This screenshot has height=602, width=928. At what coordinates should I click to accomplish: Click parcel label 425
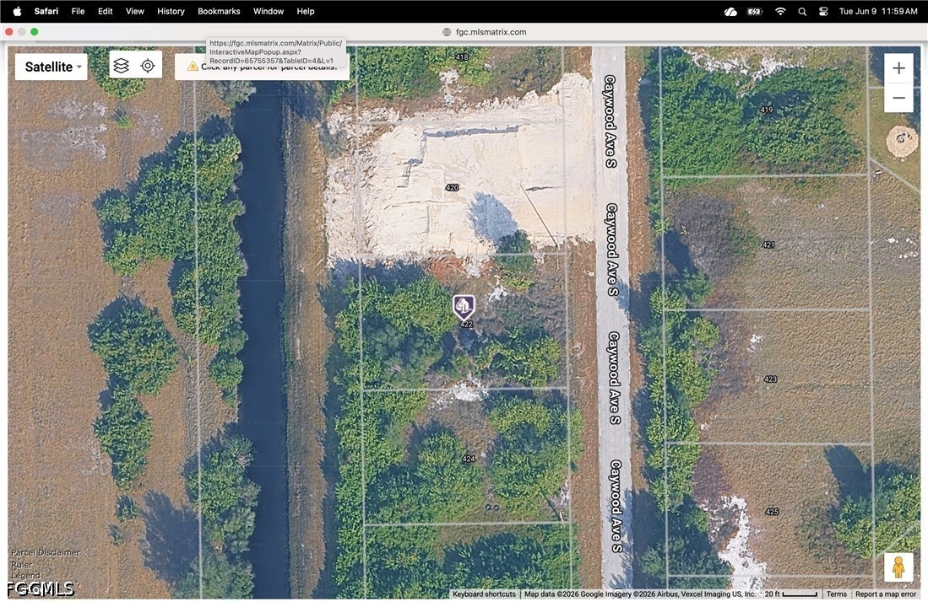tap(773, 512)
